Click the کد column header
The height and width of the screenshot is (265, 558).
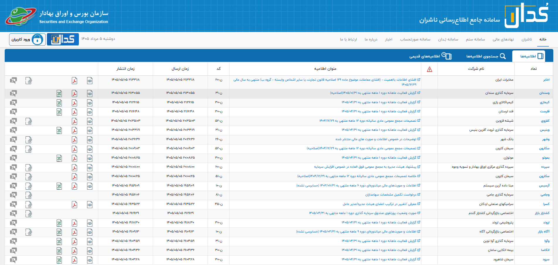pyautogui.click(x=219, y=69)
